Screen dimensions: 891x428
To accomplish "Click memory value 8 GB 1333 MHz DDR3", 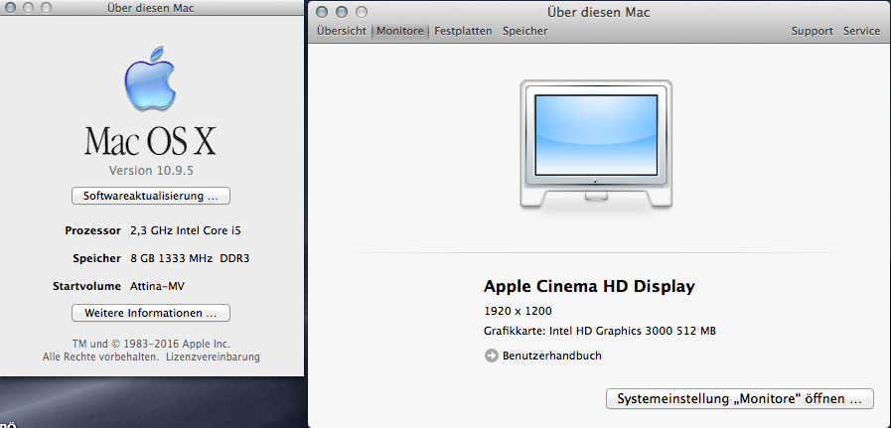I will (190, 258).
